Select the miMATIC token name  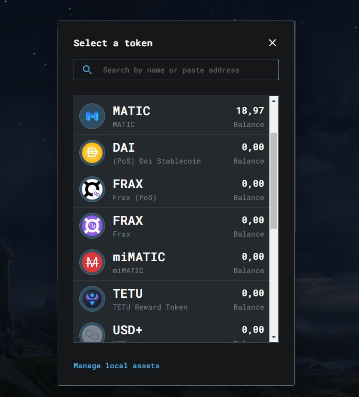[139, 257]
